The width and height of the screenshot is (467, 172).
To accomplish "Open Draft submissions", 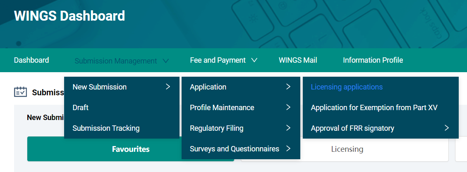I will point(81,107).
